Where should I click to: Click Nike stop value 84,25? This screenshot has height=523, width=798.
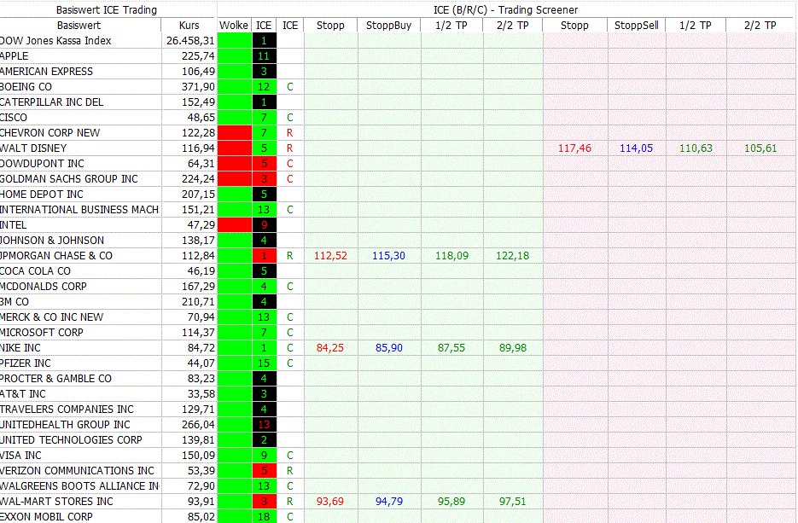[x=329, y=348]
